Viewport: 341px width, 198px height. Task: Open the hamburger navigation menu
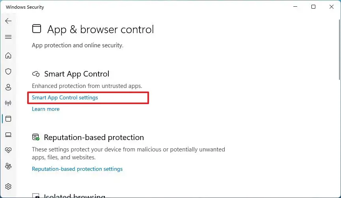[8, 37]
